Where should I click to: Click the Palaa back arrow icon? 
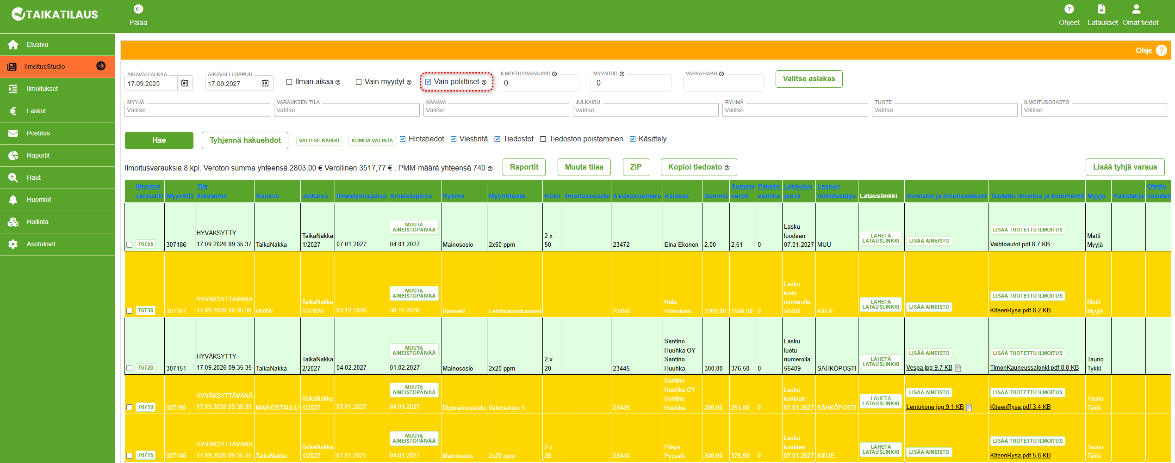(x=138, y=9)
